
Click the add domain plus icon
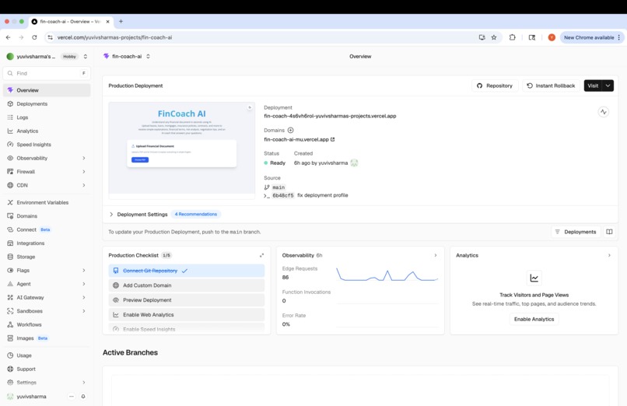click(x=291, y=130)
